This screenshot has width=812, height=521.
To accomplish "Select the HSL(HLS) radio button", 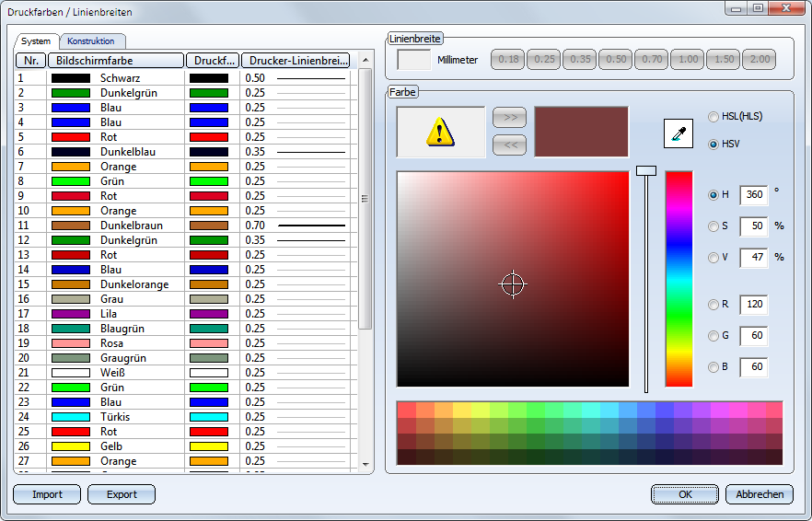I will click(x=714, y=117).
